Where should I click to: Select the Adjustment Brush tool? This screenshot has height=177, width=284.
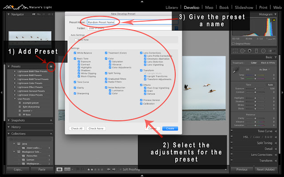(272, 51)
